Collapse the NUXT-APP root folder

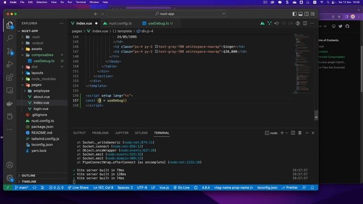pos(42,31)
